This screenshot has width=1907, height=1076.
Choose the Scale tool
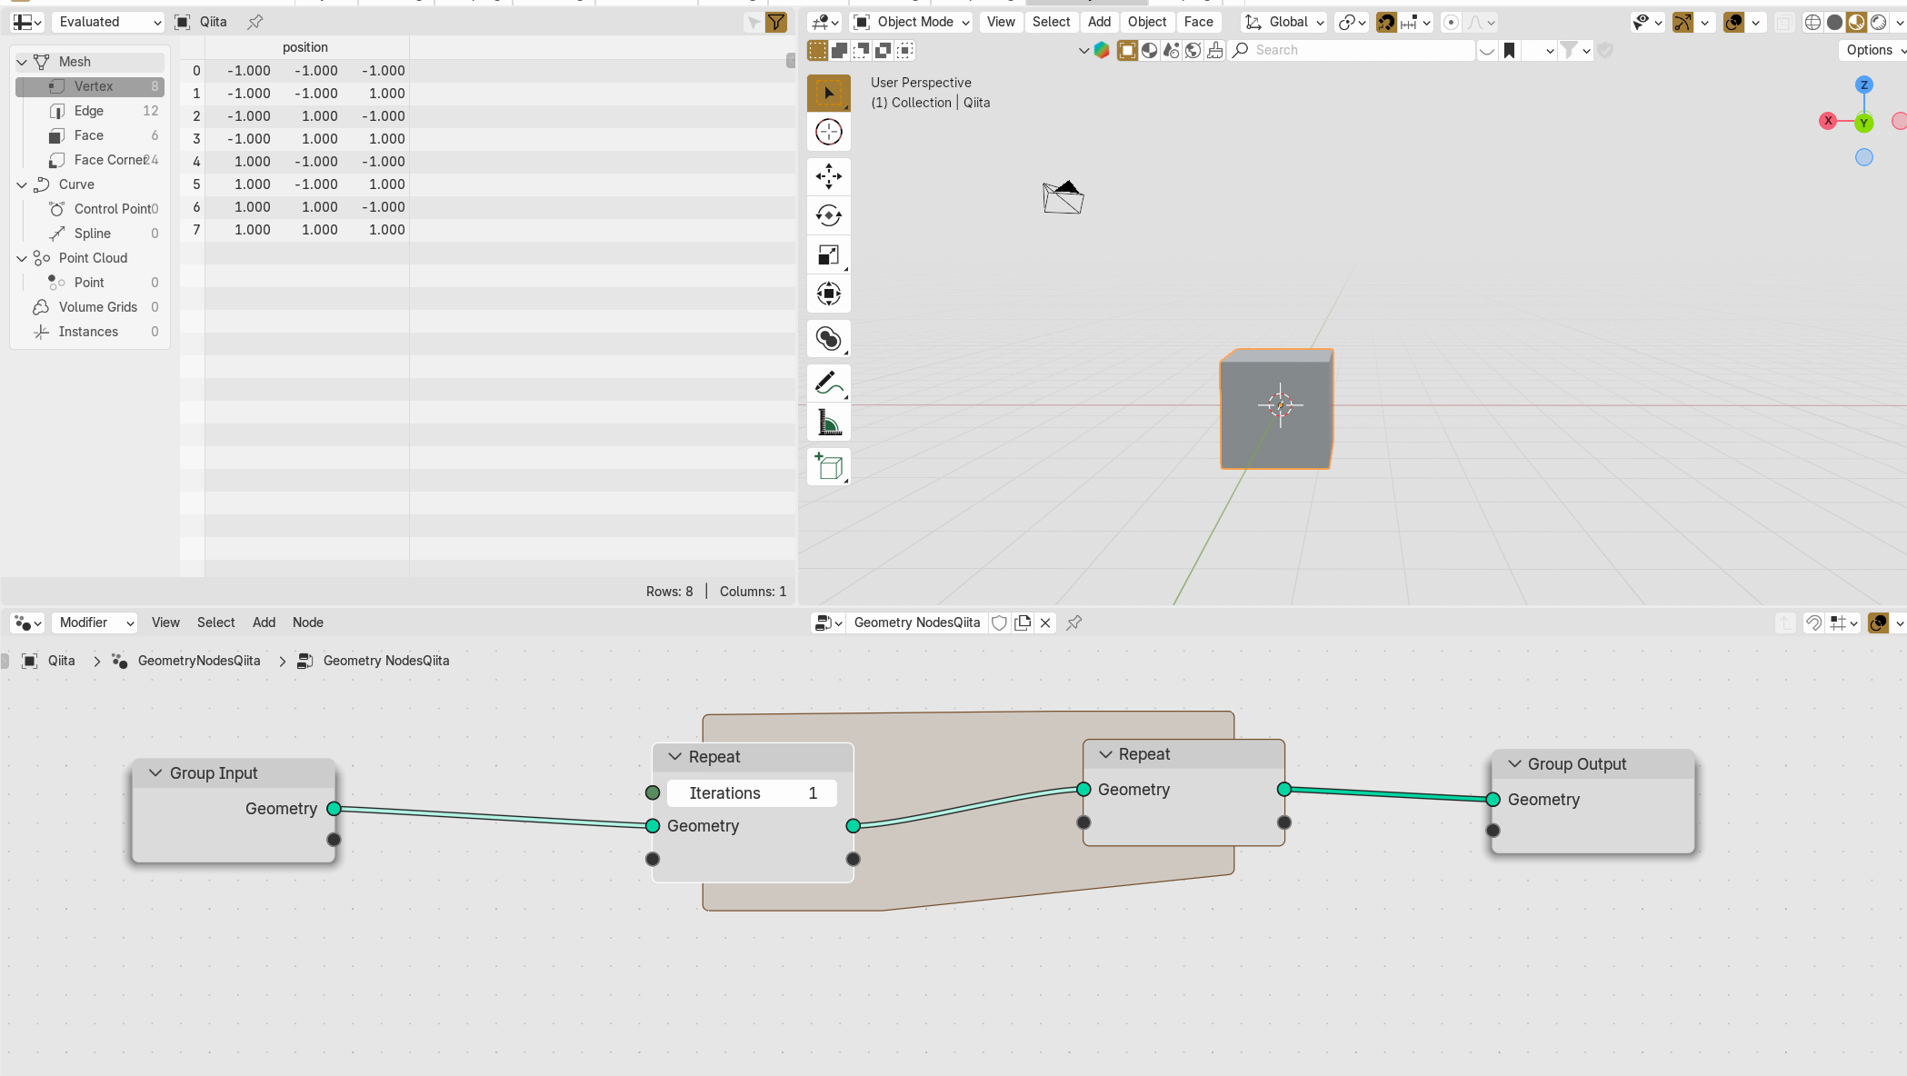coord(828,255)
